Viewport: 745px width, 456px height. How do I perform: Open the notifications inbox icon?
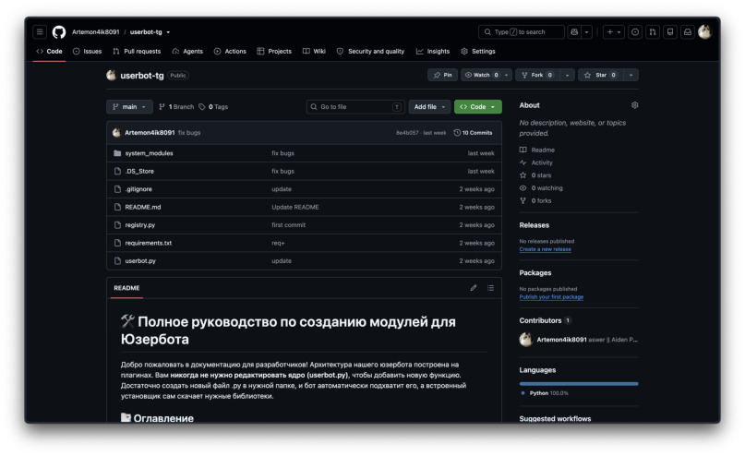tap(688, 31)
